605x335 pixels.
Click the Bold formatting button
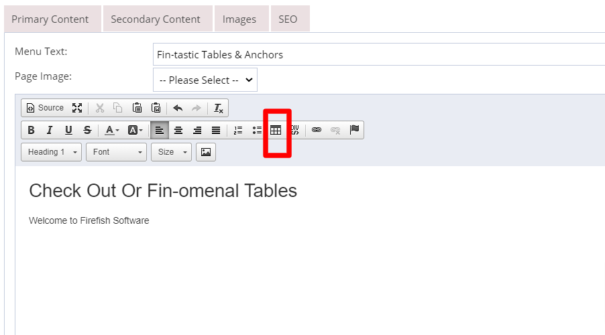[x=32, y=130]
